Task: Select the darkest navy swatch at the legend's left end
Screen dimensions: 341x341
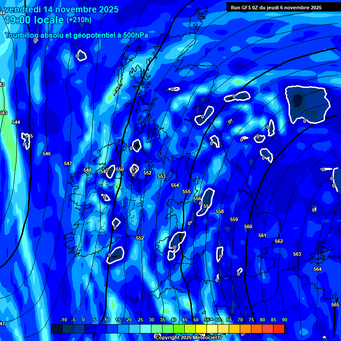Action: point(56,329)
